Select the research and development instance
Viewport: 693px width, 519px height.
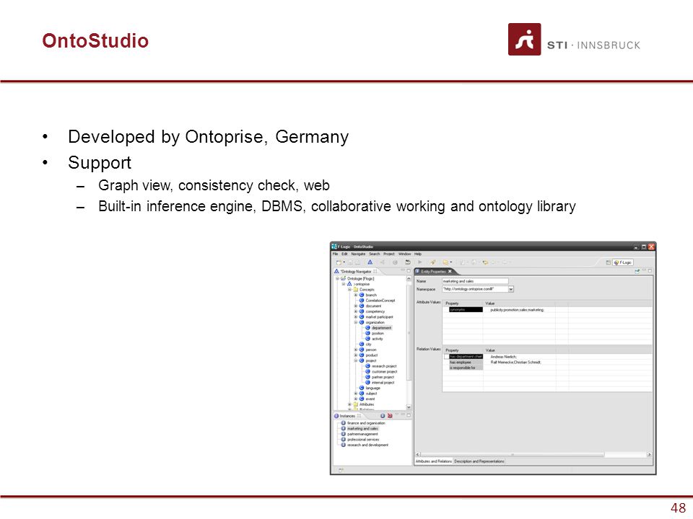point(365,445)
